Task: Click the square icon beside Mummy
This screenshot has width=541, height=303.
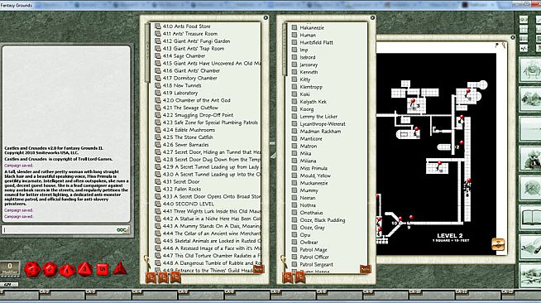Action: pyautogui.click(x=294, y=190)
